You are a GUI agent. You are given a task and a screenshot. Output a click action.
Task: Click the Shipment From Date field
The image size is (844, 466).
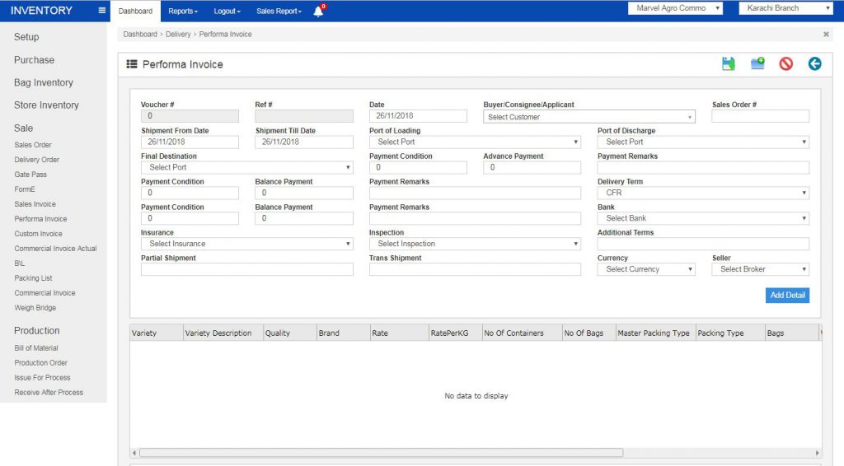(x=190, y=142)
